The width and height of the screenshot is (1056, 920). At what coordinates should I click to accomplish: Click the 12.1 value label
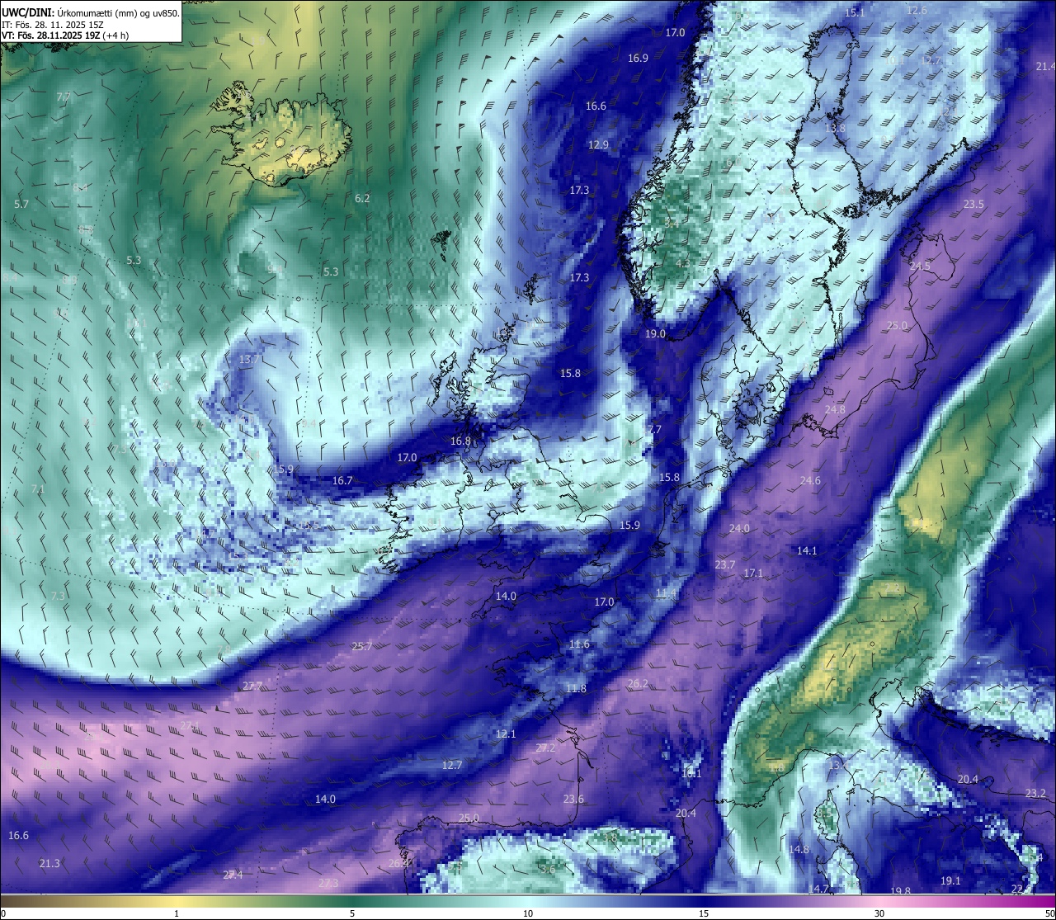(x=506, y=734)
